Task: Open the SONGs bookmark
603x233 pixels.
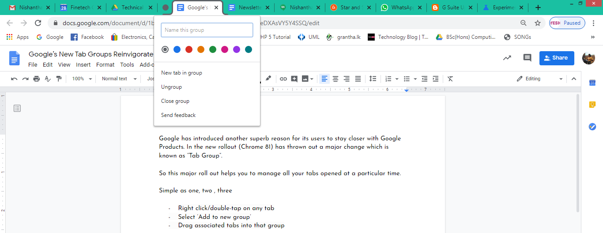Action: click(x=517, y=37)
